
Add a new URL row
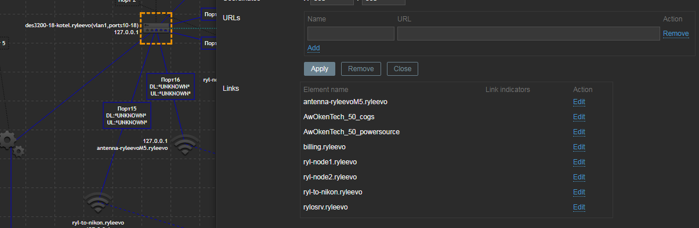point(313,48)
